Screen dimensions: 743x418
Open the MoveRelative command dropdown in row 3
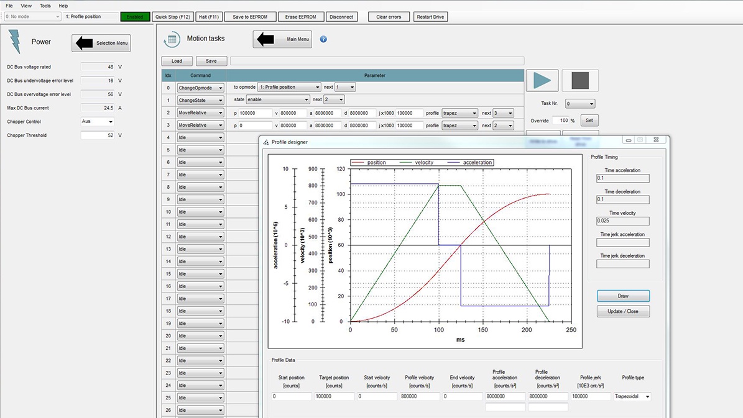tap(200, 125)
